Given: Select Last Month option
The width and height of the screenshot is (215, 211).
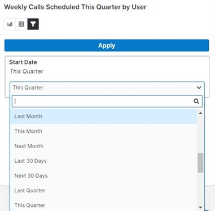Looking at the screenshot, I should point(103,117).
